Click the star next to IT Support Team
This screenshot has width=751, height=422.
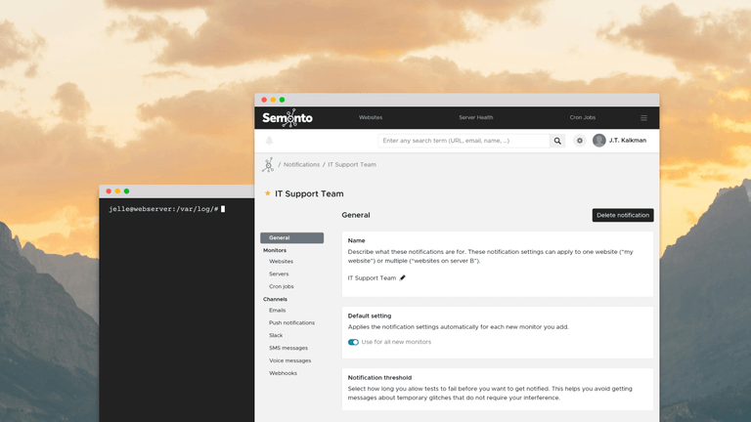tap(267, 193)
